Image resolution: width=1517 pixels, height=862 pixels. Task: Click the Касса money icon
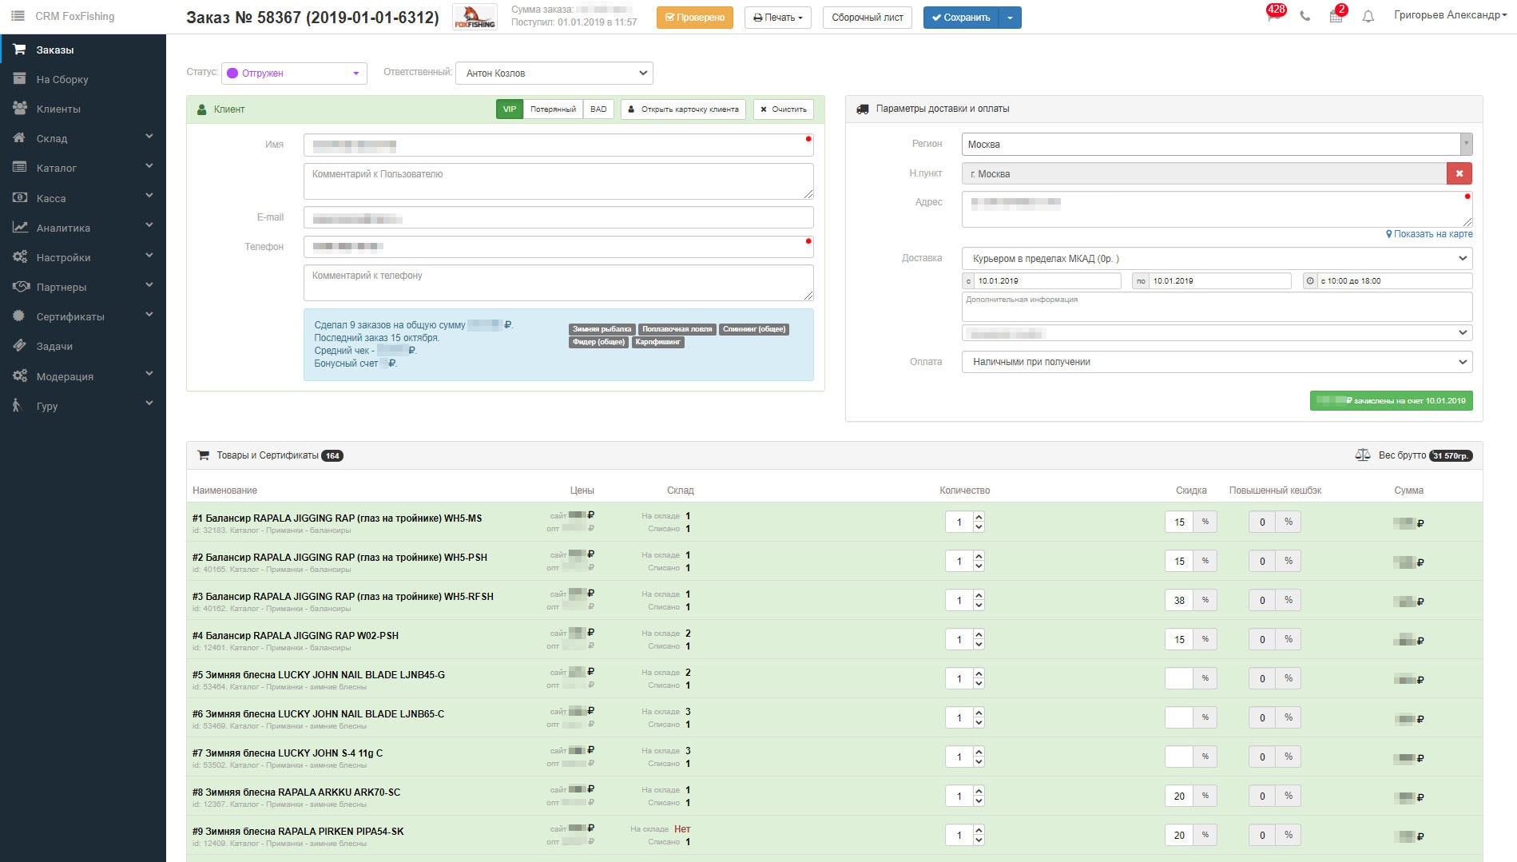19,198
